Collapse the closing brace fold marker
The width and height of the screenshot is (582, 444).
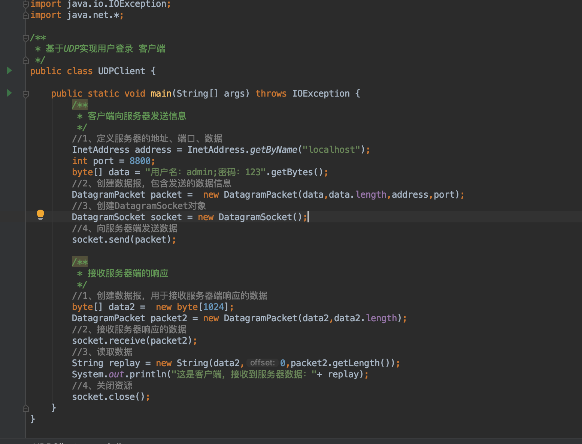click(25, 408)
